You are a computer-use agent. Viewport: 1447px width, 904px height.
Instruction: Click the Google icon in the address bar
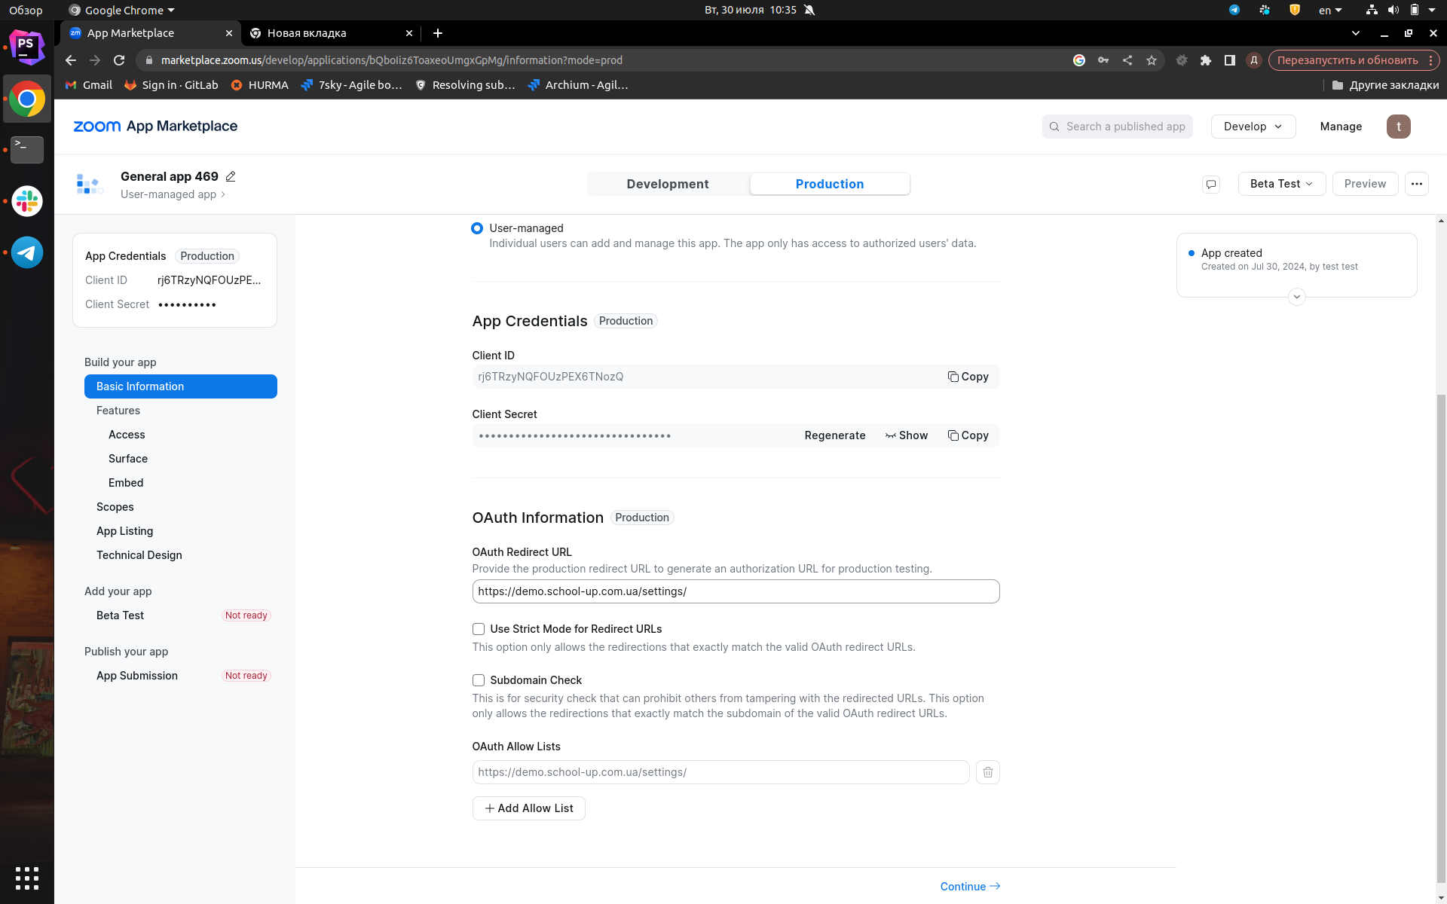1079,60
